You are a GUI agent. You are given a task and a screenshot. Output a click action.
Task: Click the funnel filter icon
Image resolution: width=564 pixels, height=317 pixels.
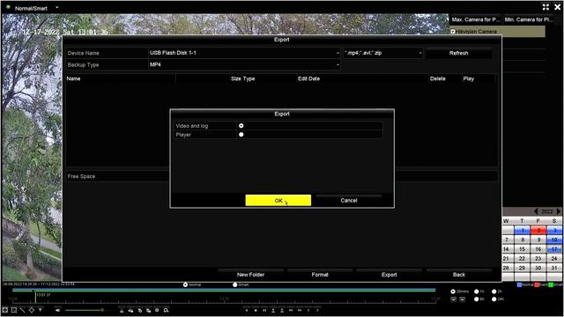pyautogui.click(x=41, y=310)
